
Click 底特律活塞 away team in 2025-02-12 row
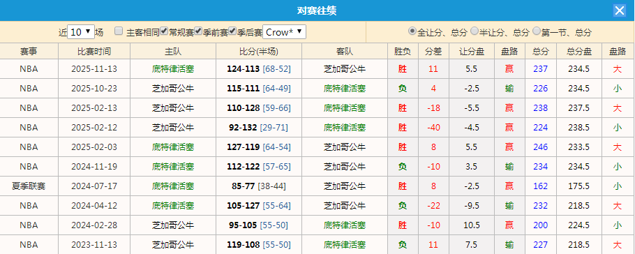point(345,127)
